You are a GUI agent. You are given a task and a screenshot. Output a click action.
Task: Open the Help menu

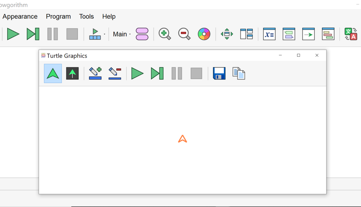[x=109, y=16]
